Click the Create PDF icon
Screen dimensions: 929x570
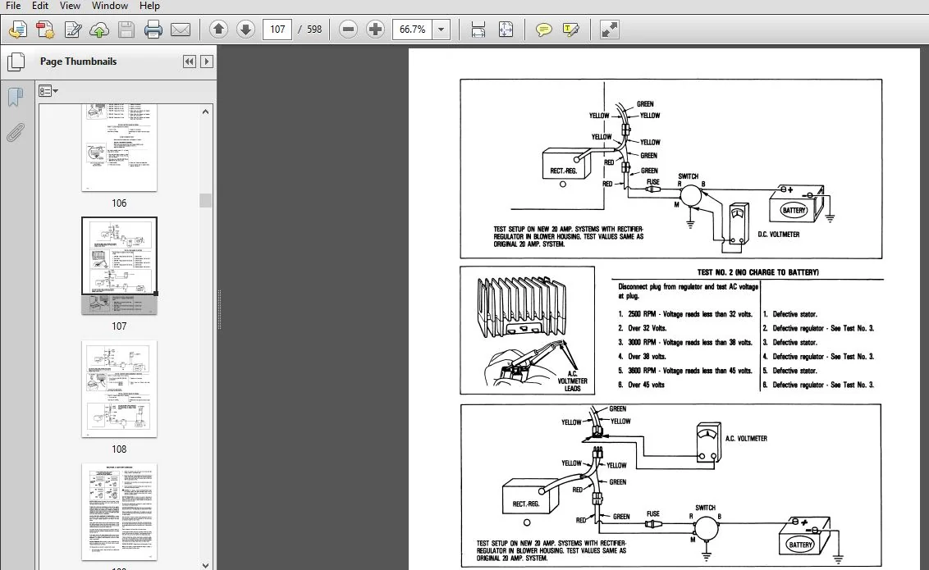coord(45,29)
